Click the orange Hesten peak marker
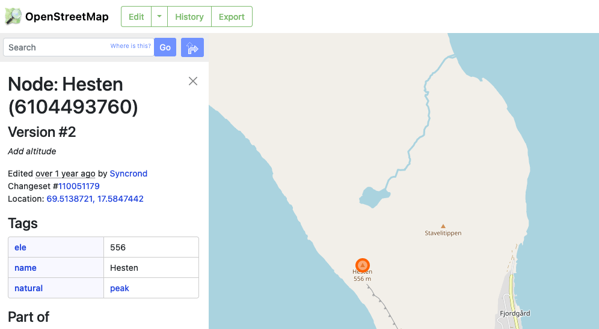Image resolution: width=599 pixels, height=329 pixels. 362,265
